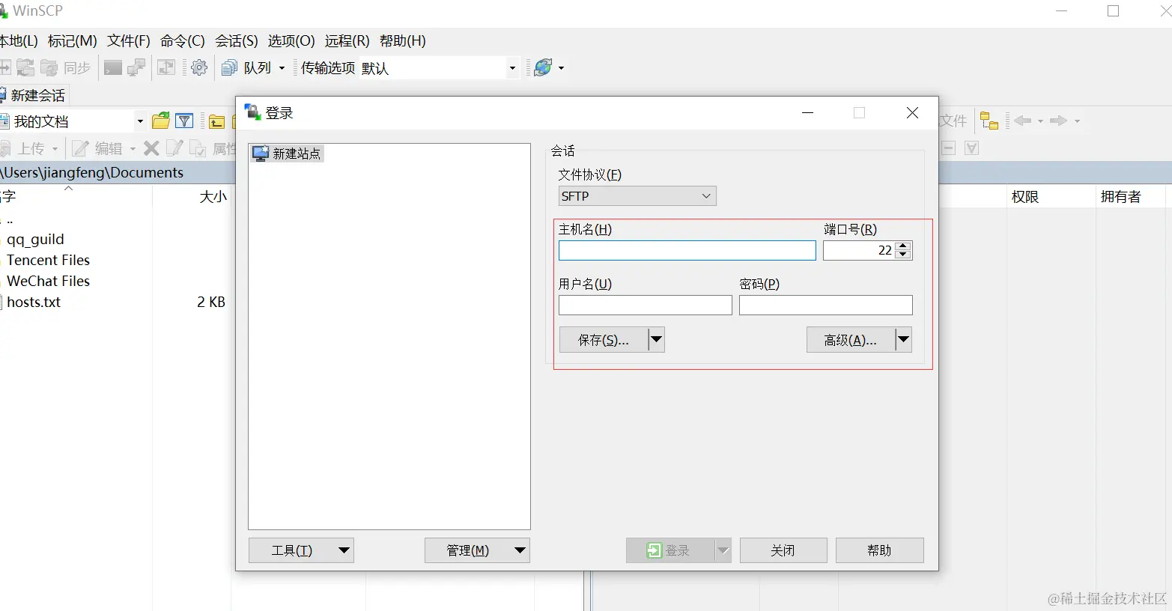Click the green globe refresh icon
The image size is (1172, 611).
543,68
